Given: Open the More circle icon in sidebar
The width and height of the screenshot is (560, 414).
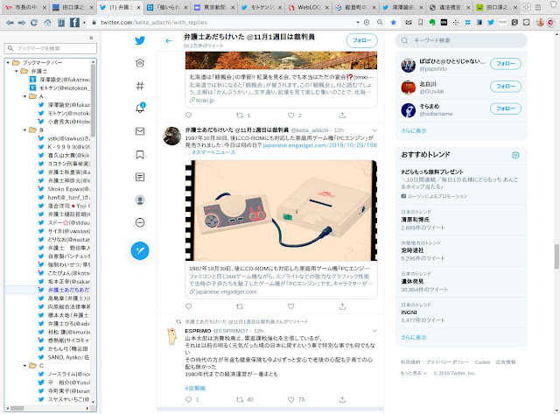Looking at the screenshot, I should [140, 222].
